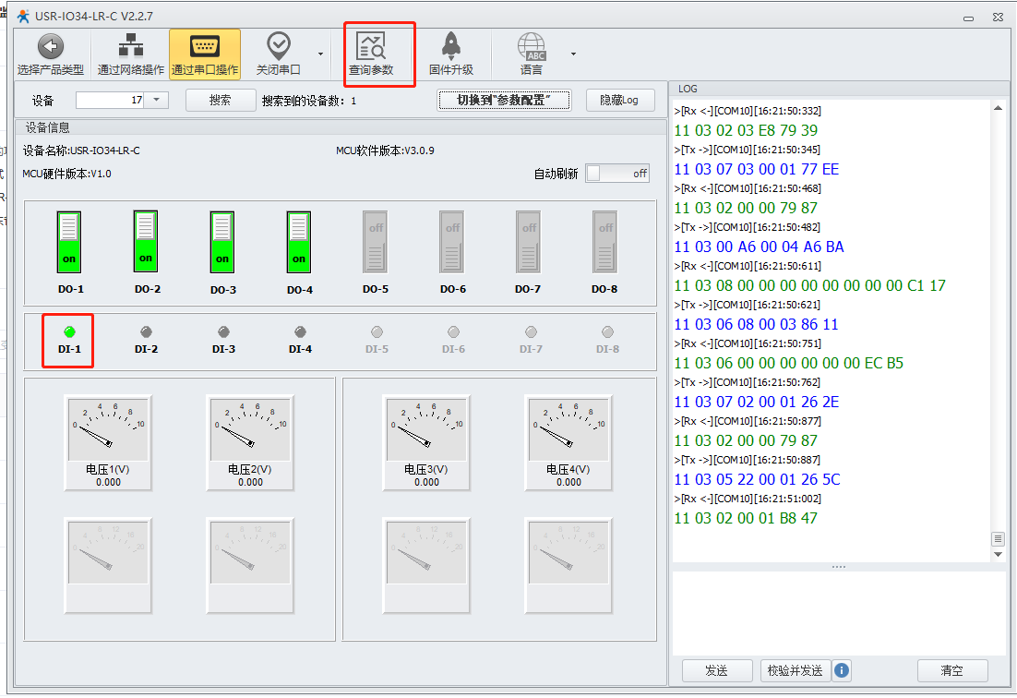Click the 搜索 button
1017x698 pixels.
220,101
